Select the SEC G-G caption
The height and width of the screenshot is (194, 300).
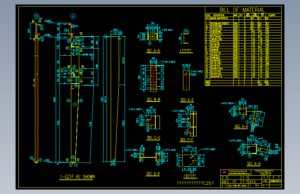click(x=241, y=126)
